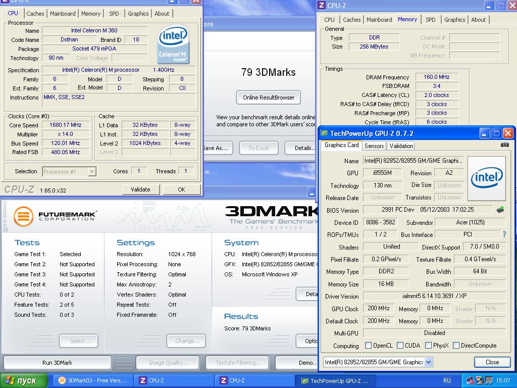Click the Details button in score window
This screenshot has width=517, height=388.
click(300, 148)
